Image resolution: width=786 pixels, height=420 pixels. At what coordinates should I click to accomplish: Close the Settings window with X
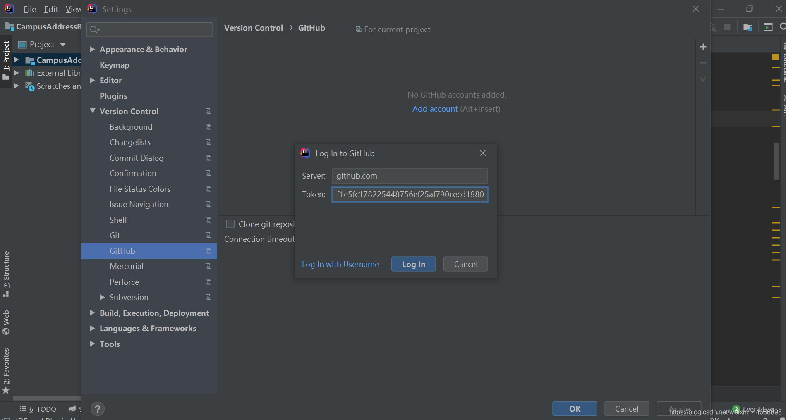(696, 9)
